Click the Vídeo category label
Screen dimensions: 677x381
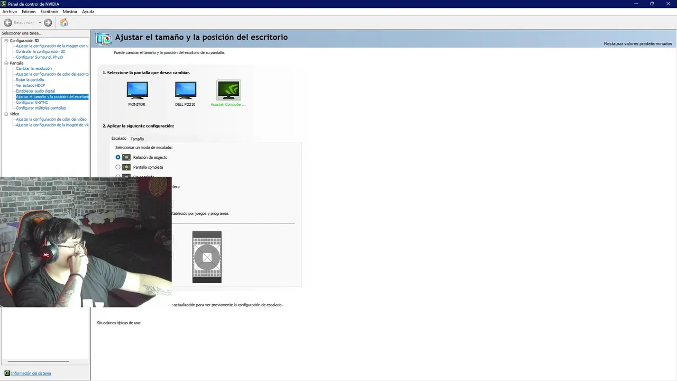click(x=14, y=114)
